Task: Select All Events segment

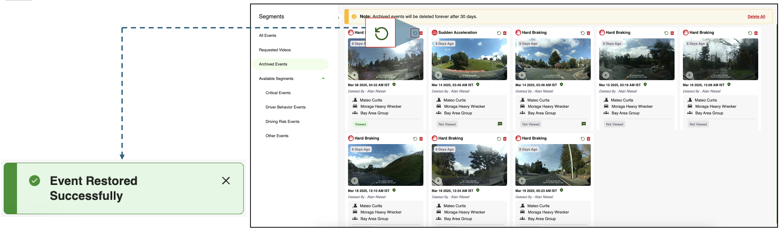Action: pyautogui.click(x=267, y=35)
